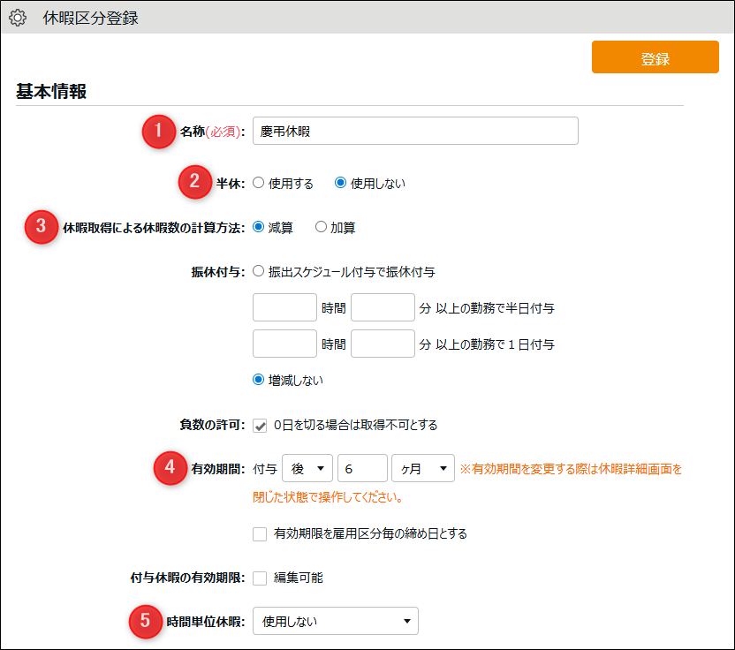This screenshot has width=735, height=650.
Task: Open the 後 dropdown in 有効期間
Action: [307, 468]
